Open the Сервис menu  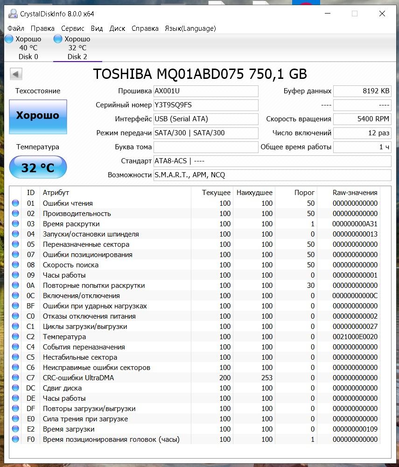[x=73, y=28]
